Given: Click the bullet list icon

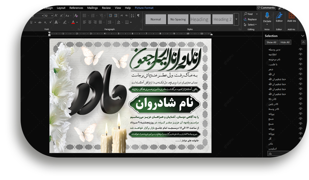Looking at the screenshot, I should click(85, 16).
